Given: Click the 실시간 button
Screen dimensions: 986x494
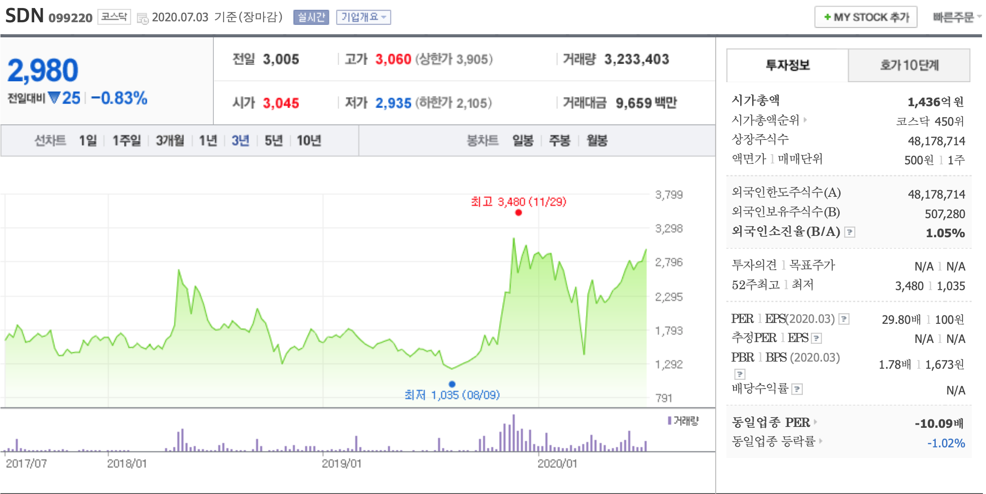Looking at the screenshot, I should 311,17.
